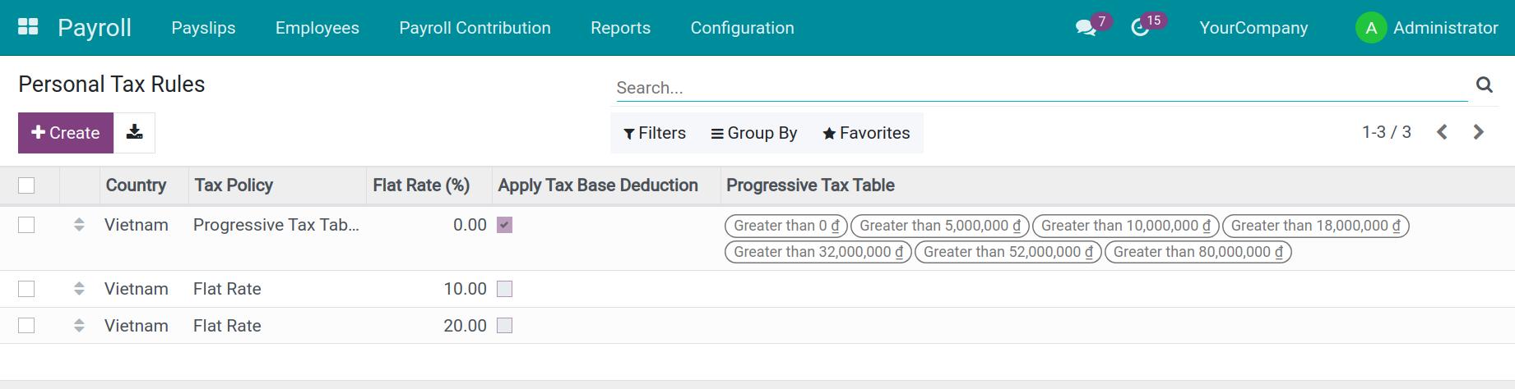Open the apps grid home menu

pyautogui.click(x=28, y=27)
